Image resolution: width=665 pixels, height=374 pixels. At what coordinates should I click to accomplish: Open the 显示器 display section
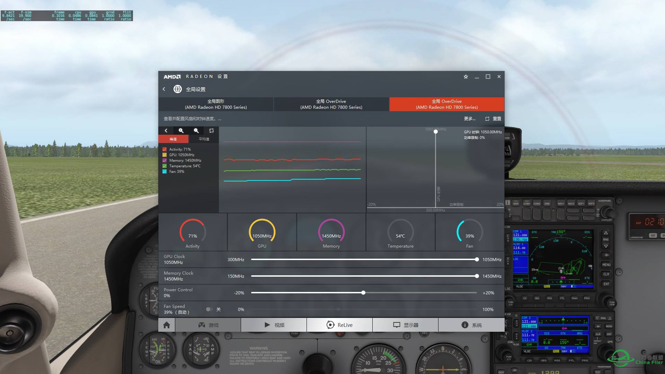tap(406, 325)
